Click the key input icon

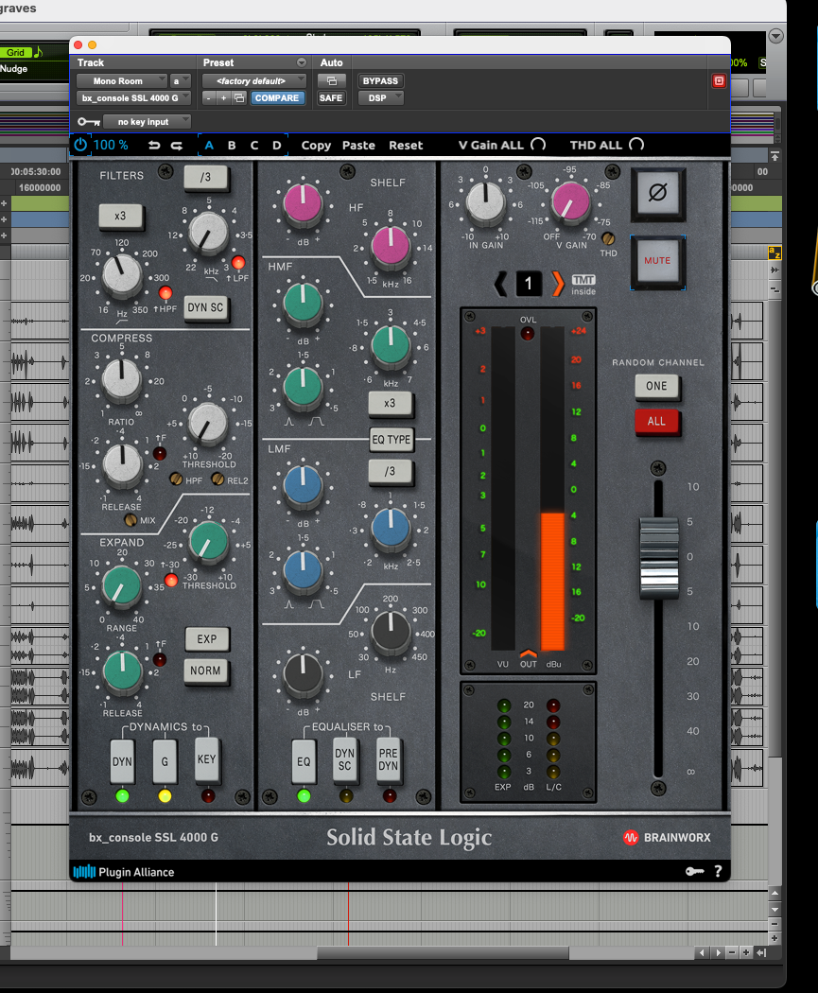(x=89, y=122)
